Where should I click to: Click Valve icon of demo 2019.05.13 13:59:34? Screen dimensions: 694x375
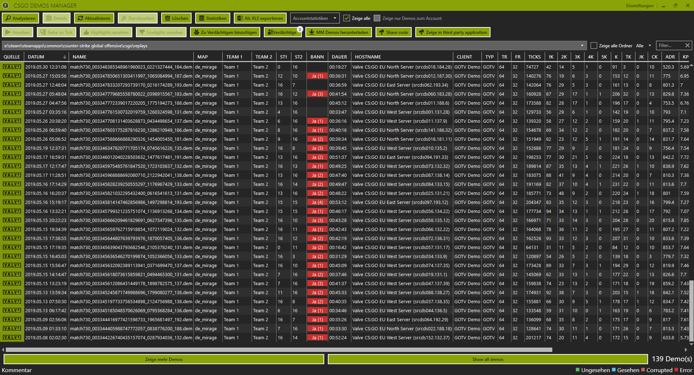pyautogui.click(x=12, y=292)
